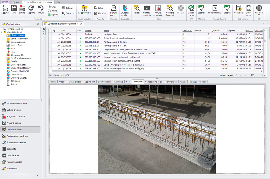Expand the Elenco Prezzi Unitari folder

tap(5, 39)
